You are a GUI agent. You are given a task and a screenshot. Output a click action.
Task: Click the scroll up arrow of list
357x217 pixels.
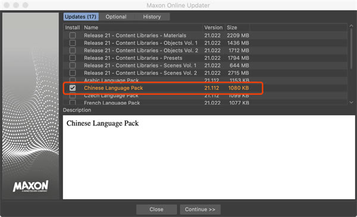coord(351,26)
